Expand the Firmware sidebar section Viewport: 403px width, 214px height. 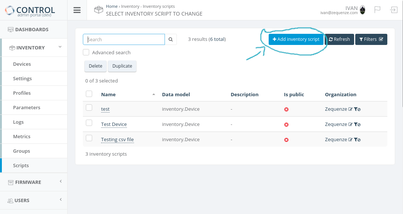coord(60,181)
